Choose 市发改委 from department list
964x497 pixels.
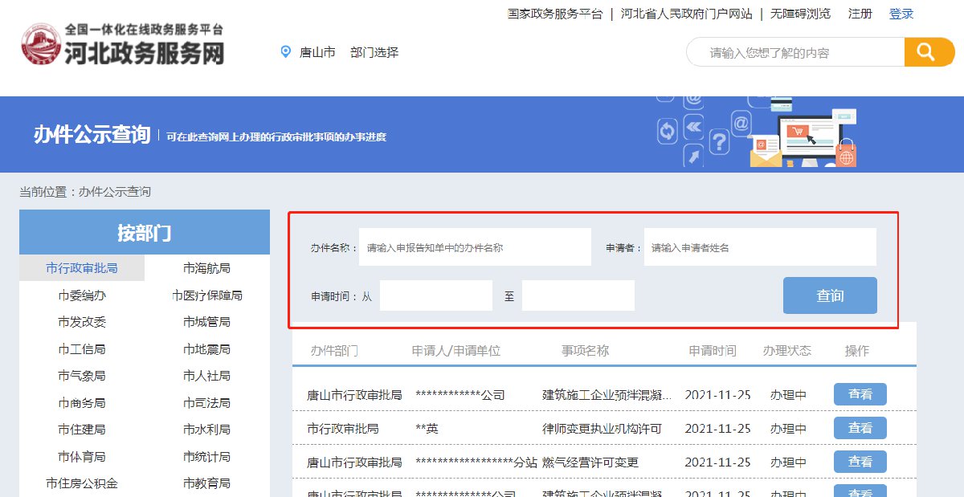pos(82,322)
